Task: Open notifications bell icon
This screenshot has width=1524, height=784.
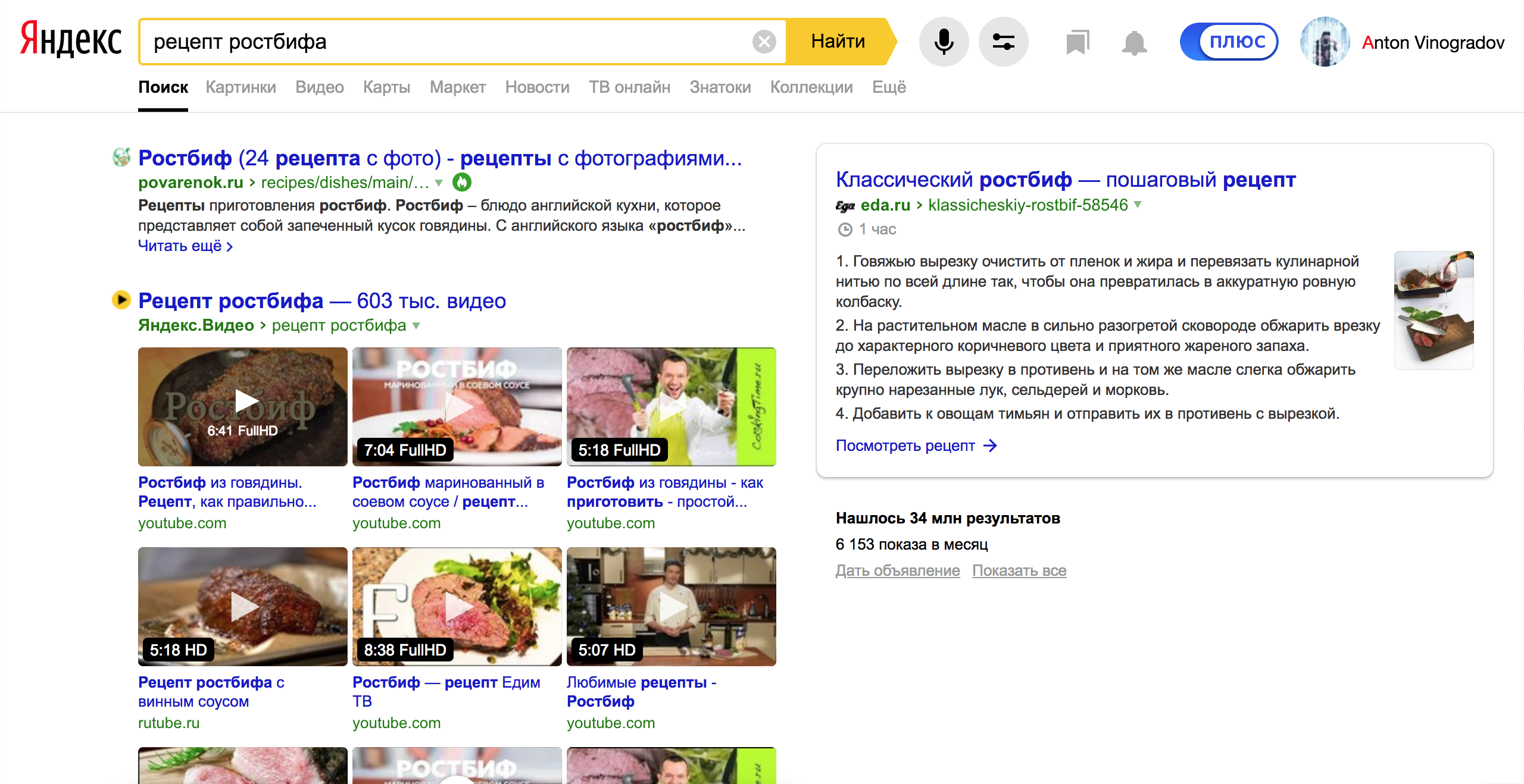Action: 1134,42
